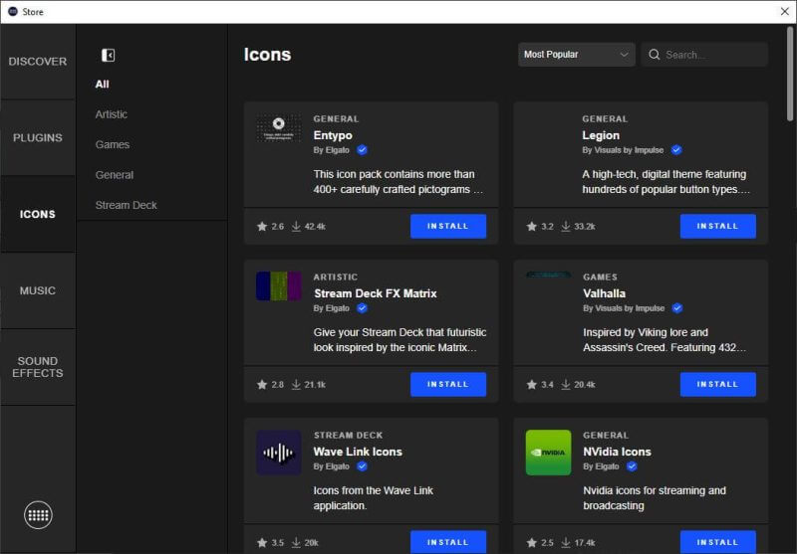Click FX Matrix verified publisher badge

tap(362, 308)
